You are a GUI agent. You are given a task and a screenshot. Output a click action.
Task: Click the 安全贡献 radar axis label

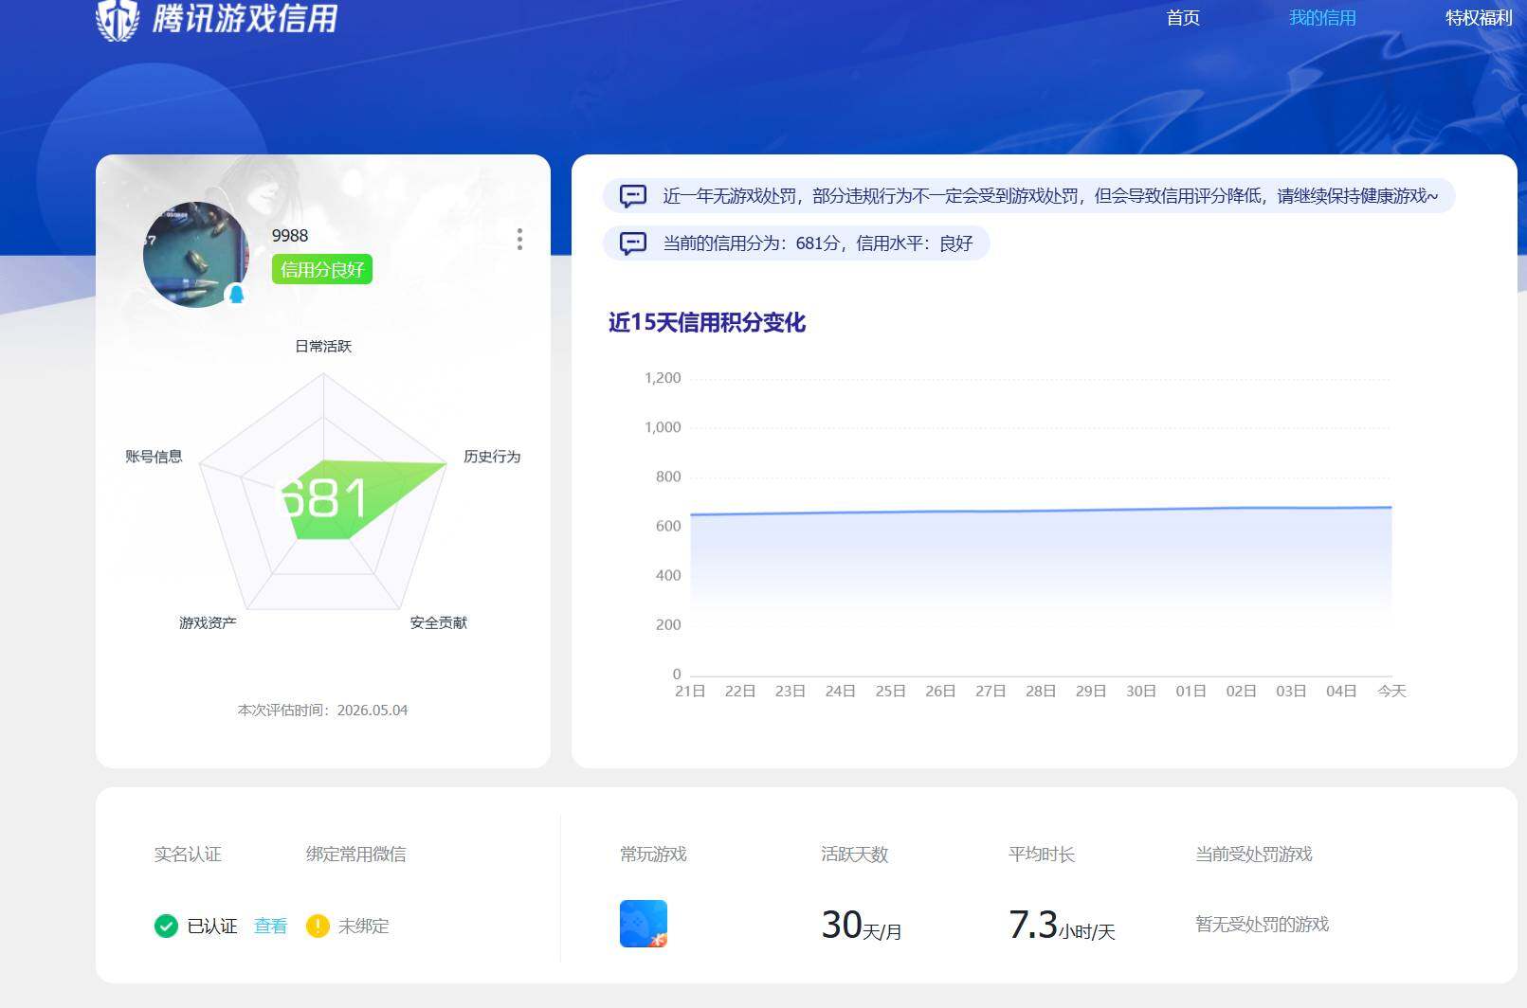click(439, 622)
